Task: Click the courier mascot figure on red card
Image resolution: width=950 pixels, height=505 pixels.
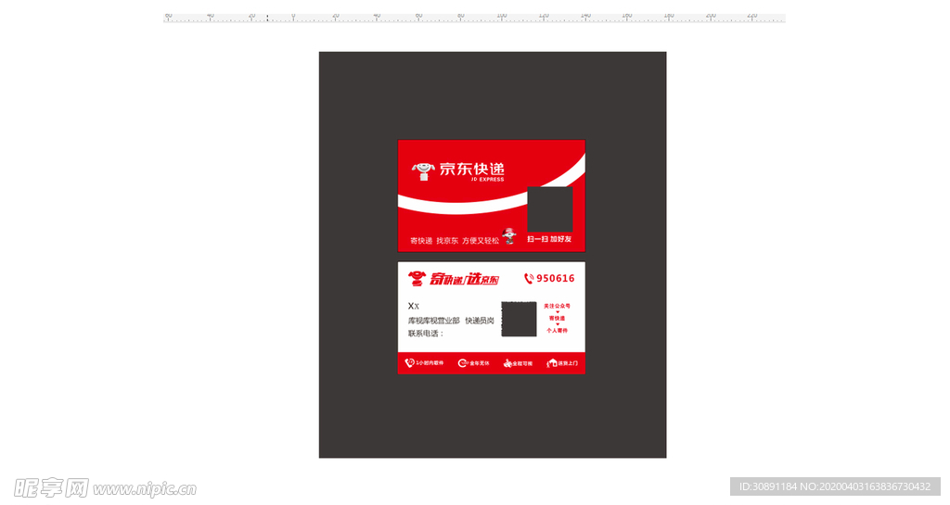Action: (509, 236)
